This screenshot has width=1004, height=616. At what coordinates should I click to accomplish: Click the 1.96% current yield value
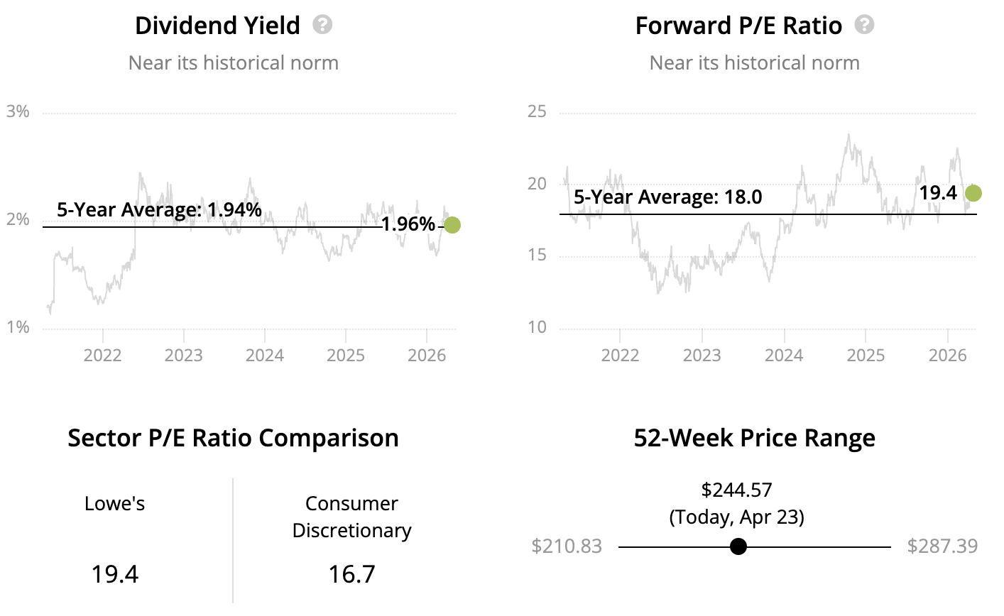(408, 225)
